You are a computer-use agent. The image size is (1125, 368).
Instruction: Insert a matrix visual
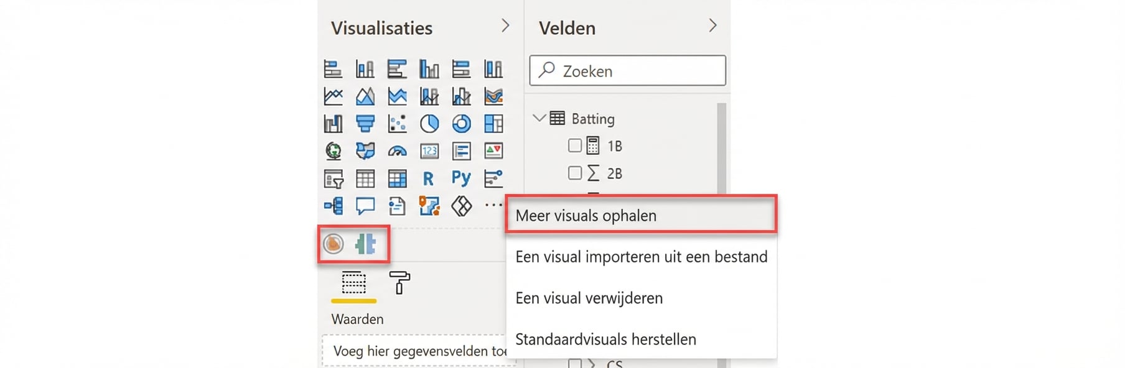pos(397,179)
